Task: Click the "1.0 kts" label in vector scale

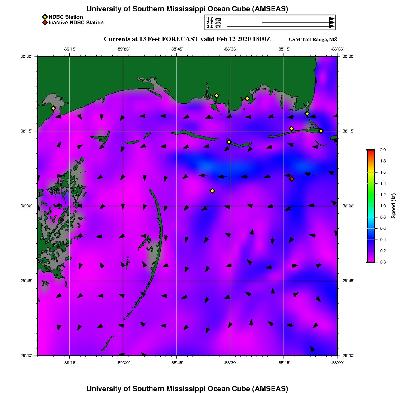Action: coord(215,19)
